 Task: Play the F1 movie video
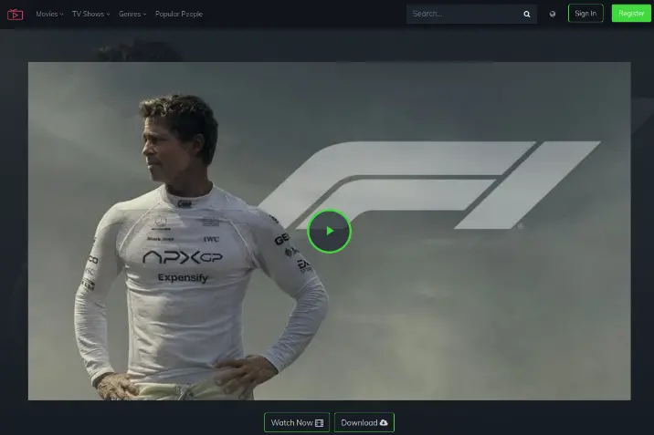pyautogui.click(x=329, y=231)
